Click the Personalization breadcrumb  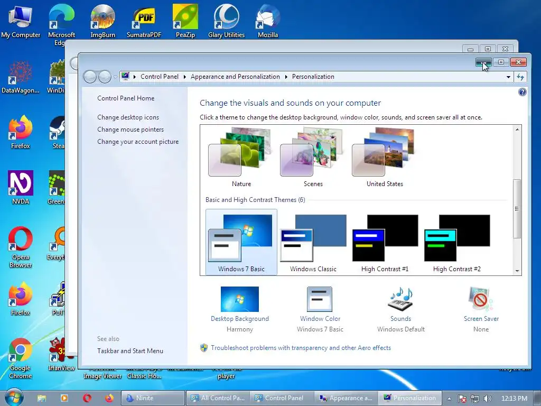coord(313,77)
